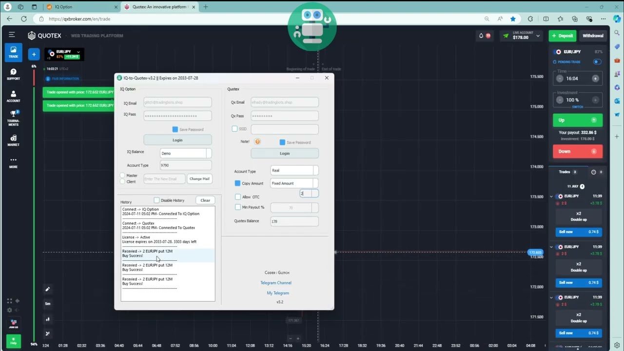Go back in the browser
624x351 pixels.
9,19
